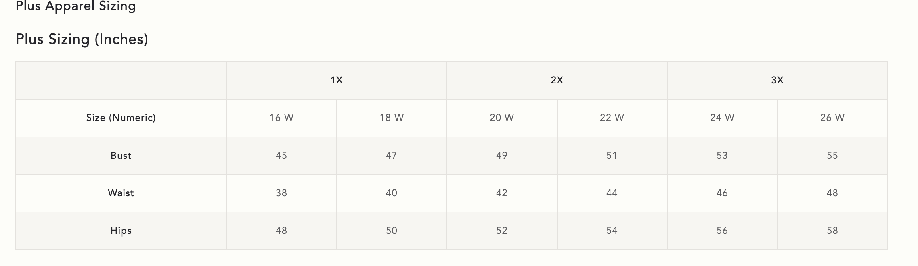The image size is (918, 266).
Task: Click the bust value 53 cell
Action: point(722,156)
